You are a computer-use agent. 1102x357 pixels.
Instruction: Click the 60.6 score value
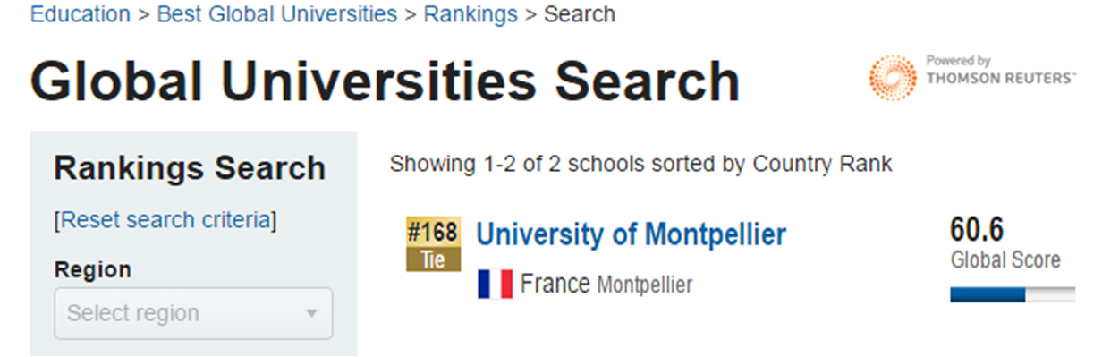point(977,230)
